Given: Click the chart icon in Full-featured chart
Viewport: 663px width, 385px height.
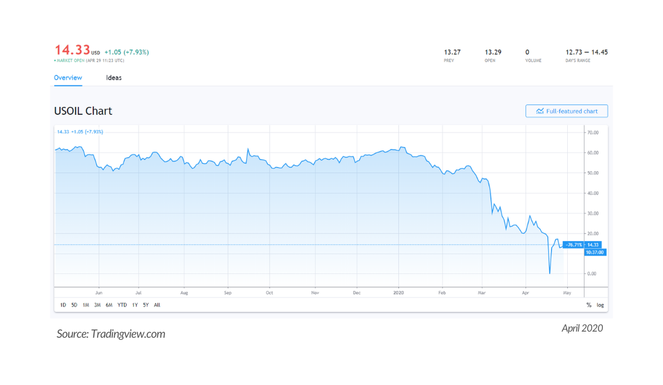Looking at the screenshot, I should click(x=540, y=111).
